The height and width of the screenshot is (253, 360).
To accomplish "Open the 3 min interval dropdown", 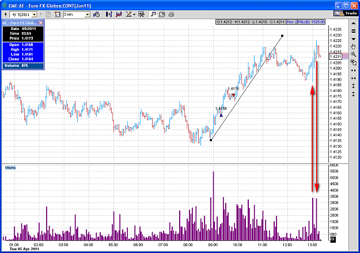I will click(x=87, y=15).
